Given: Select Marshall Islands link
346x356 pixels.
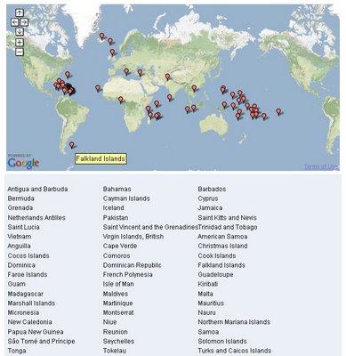Looking at the screenshot, I should point(31,303).
